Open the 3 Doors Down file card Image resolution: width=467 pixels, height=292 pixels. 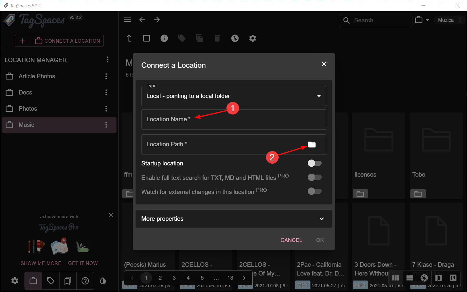coord(379,246)
